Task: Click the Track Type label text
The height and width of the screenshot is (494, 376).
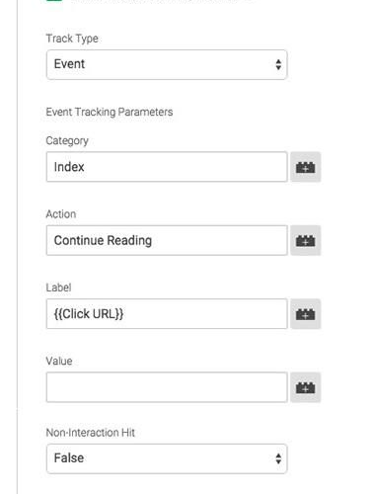Action: coord(72,39)
